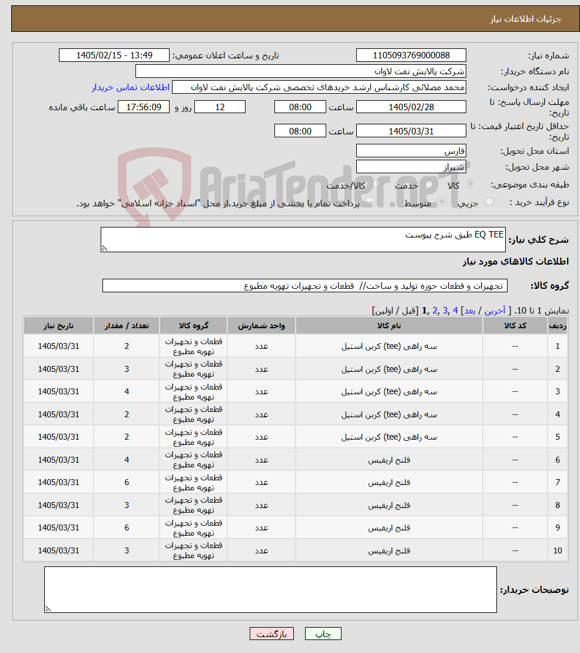Click the buyer notes textarea
580x653 pixels.
point(270,589)
